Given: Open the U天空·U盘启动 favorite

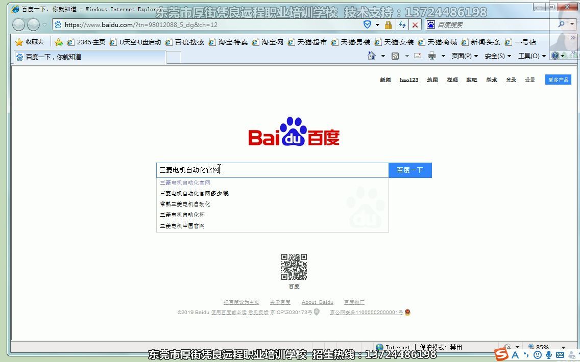Looking at the screenshot, I should (135, 42).
